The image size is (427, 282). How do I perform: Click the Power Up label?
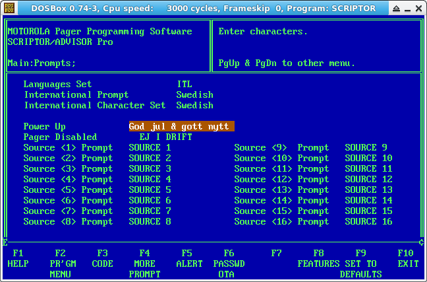point(44,126)
